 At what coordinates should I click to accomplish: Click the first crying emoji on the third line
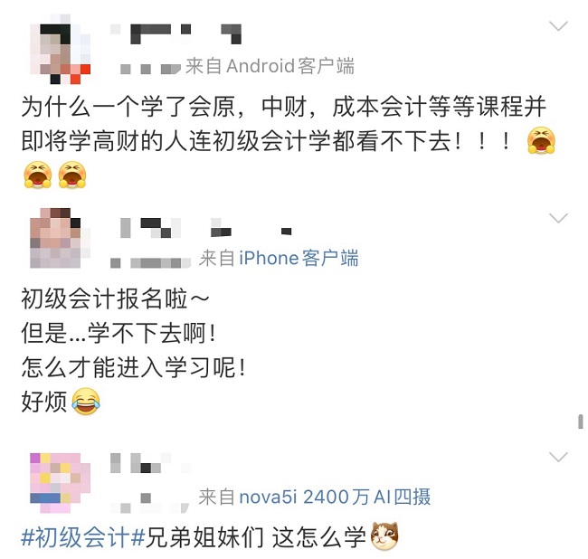coord(38,175)
